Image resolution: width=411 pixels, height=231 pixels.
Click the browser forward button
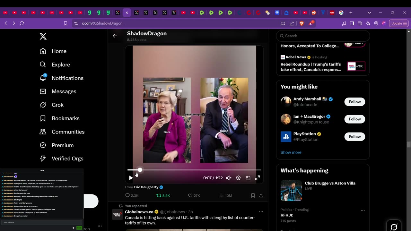14,23
